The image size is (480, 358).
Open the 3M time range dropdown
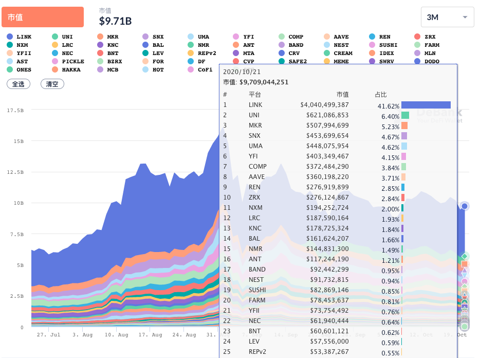point(447,17)
